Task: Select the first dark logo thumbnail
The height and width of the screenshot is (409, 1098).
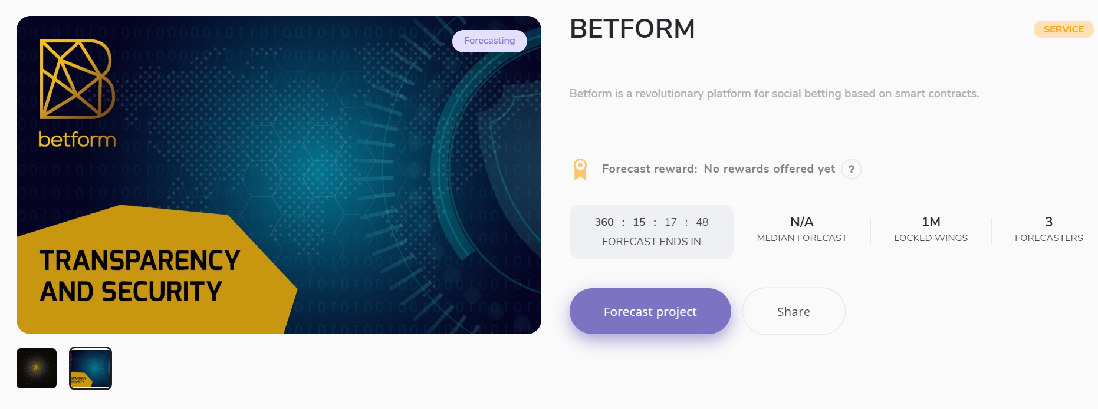Action: [x=37, y=368]
